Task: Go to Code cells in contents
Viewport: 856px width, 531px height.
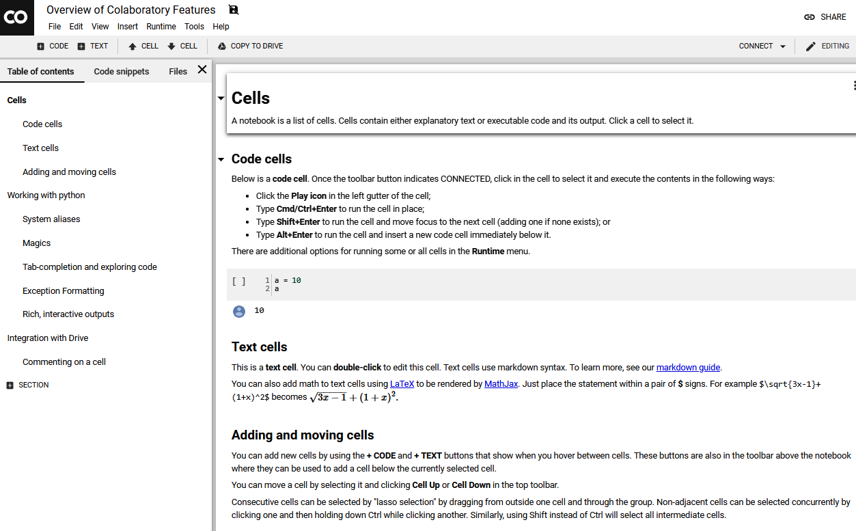Action: coord(42,124)
